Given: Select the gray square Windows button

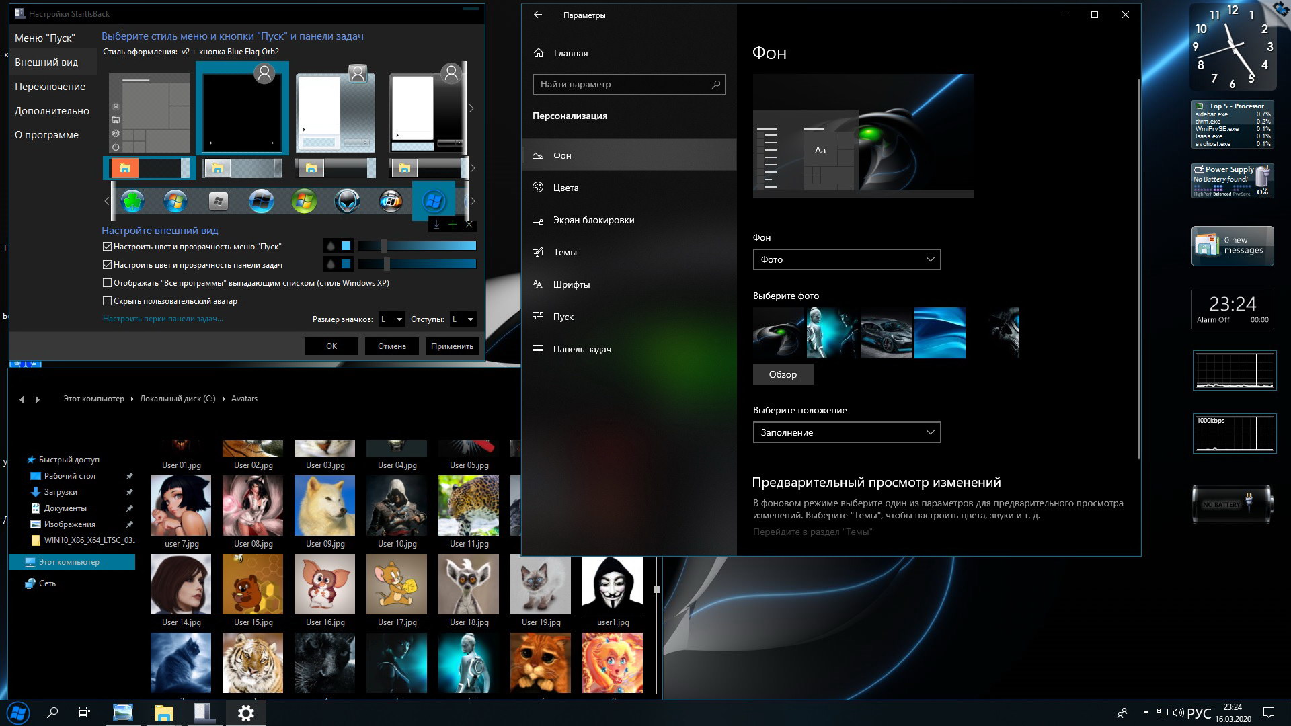Looking at the screenshot, I should [x=218, y=201].
